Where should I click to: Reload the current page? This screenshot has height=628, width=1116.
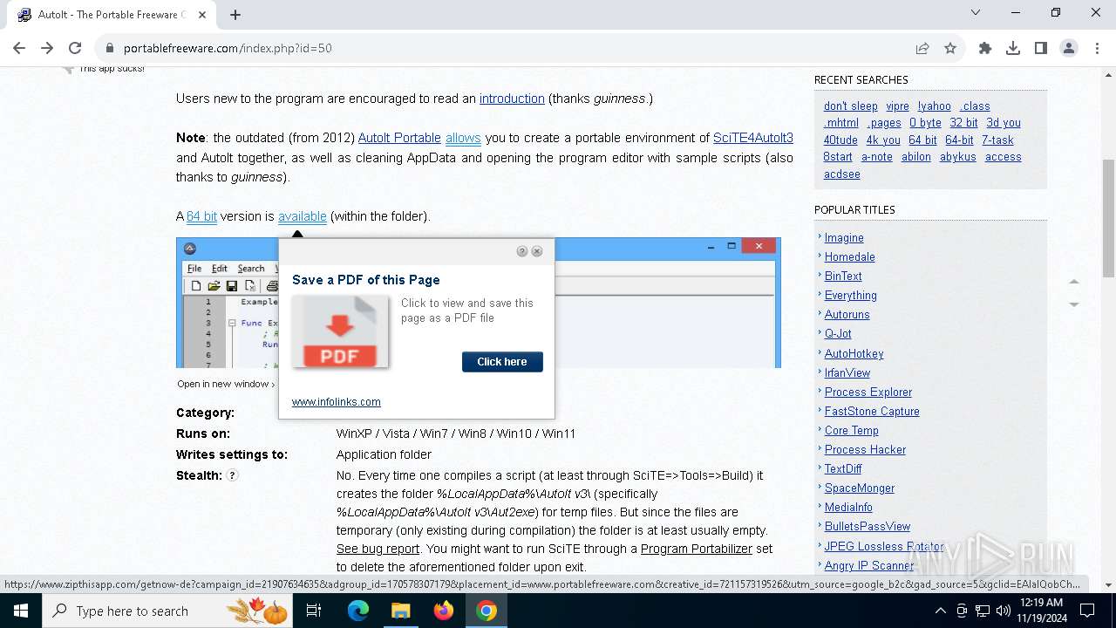[x=75, y=48]
